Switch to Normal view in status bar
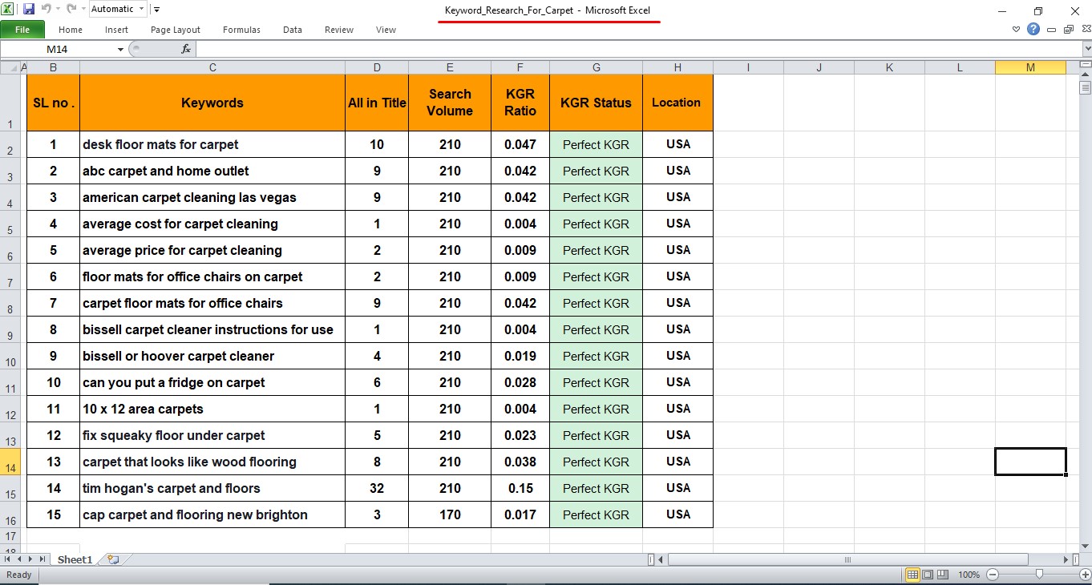The width and height of the screenshot is (1092, 585). tap(912, 575)
